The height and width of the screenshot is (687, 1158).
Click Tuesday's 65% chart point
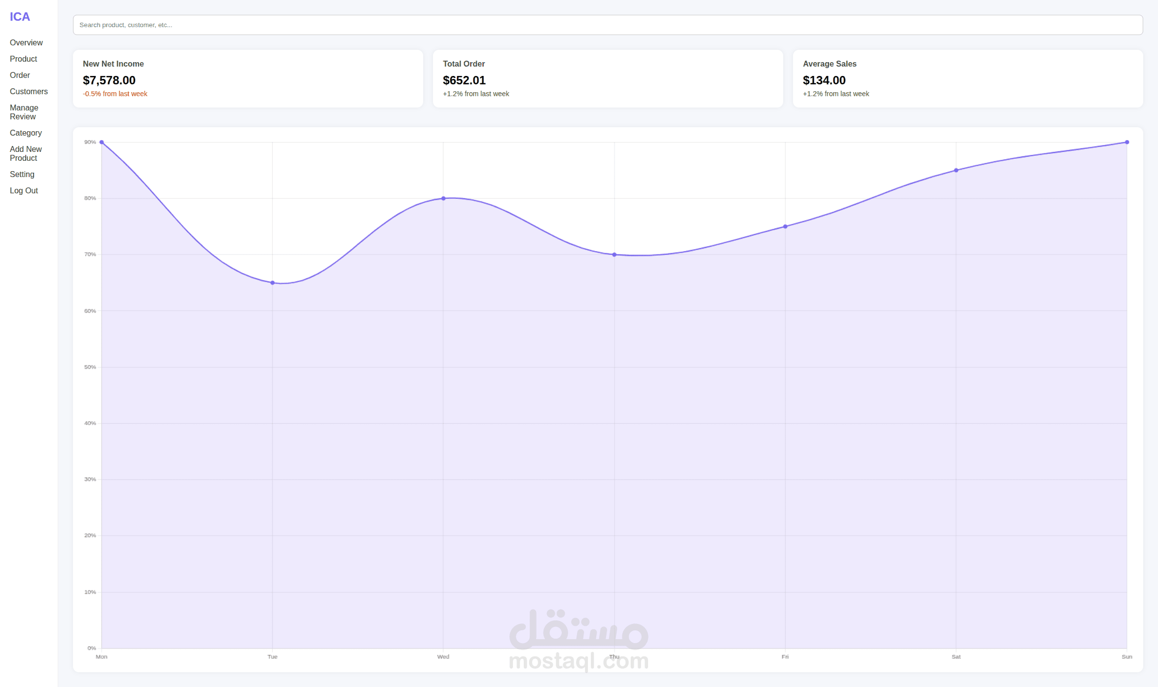tap(273, 283)
